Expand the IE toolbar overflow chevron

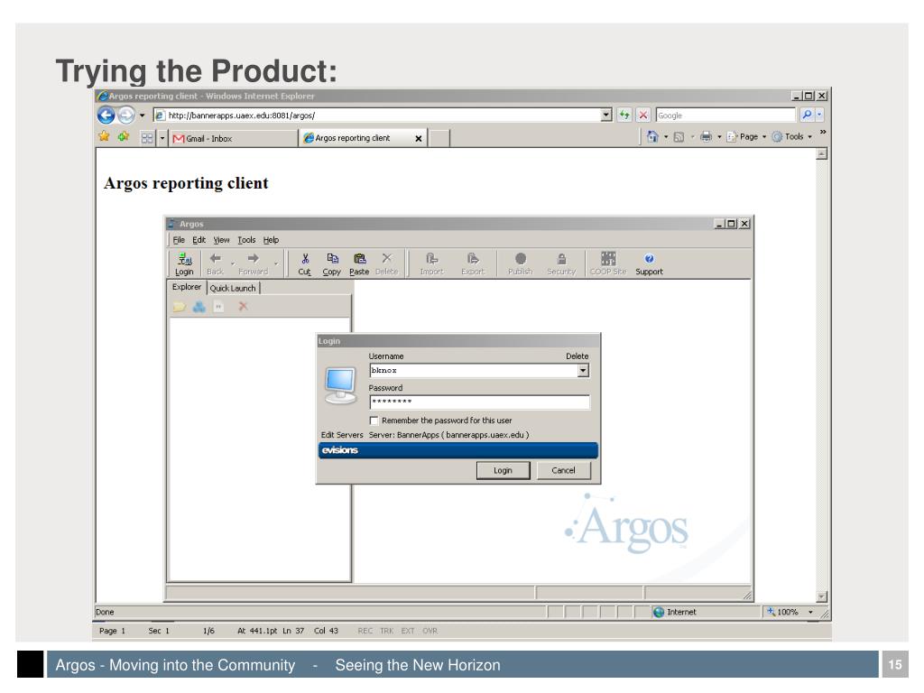coord(823,132)
